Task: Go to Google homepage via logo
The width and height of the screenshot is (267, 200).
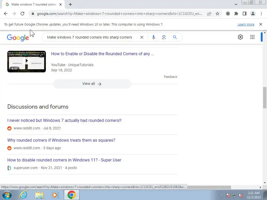Action: click(x=18, y=37)
